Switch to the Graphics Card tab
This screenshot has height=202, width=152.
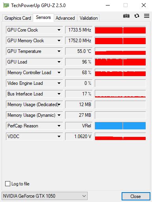18,18
